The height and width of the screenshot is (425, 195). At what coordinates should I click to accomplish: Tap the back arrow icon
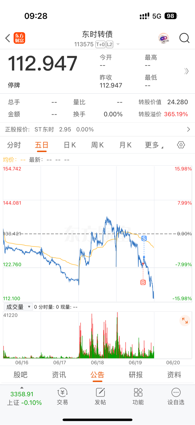pos(8,38)
